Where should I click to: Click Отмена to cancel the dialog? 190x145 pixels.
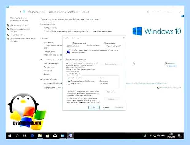106,107
